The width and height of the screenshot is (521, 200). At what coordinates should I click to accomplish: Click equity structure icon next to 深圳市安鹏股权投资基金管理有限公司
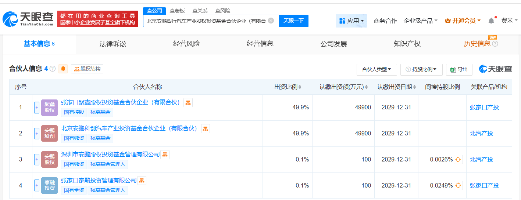[165, 154]
